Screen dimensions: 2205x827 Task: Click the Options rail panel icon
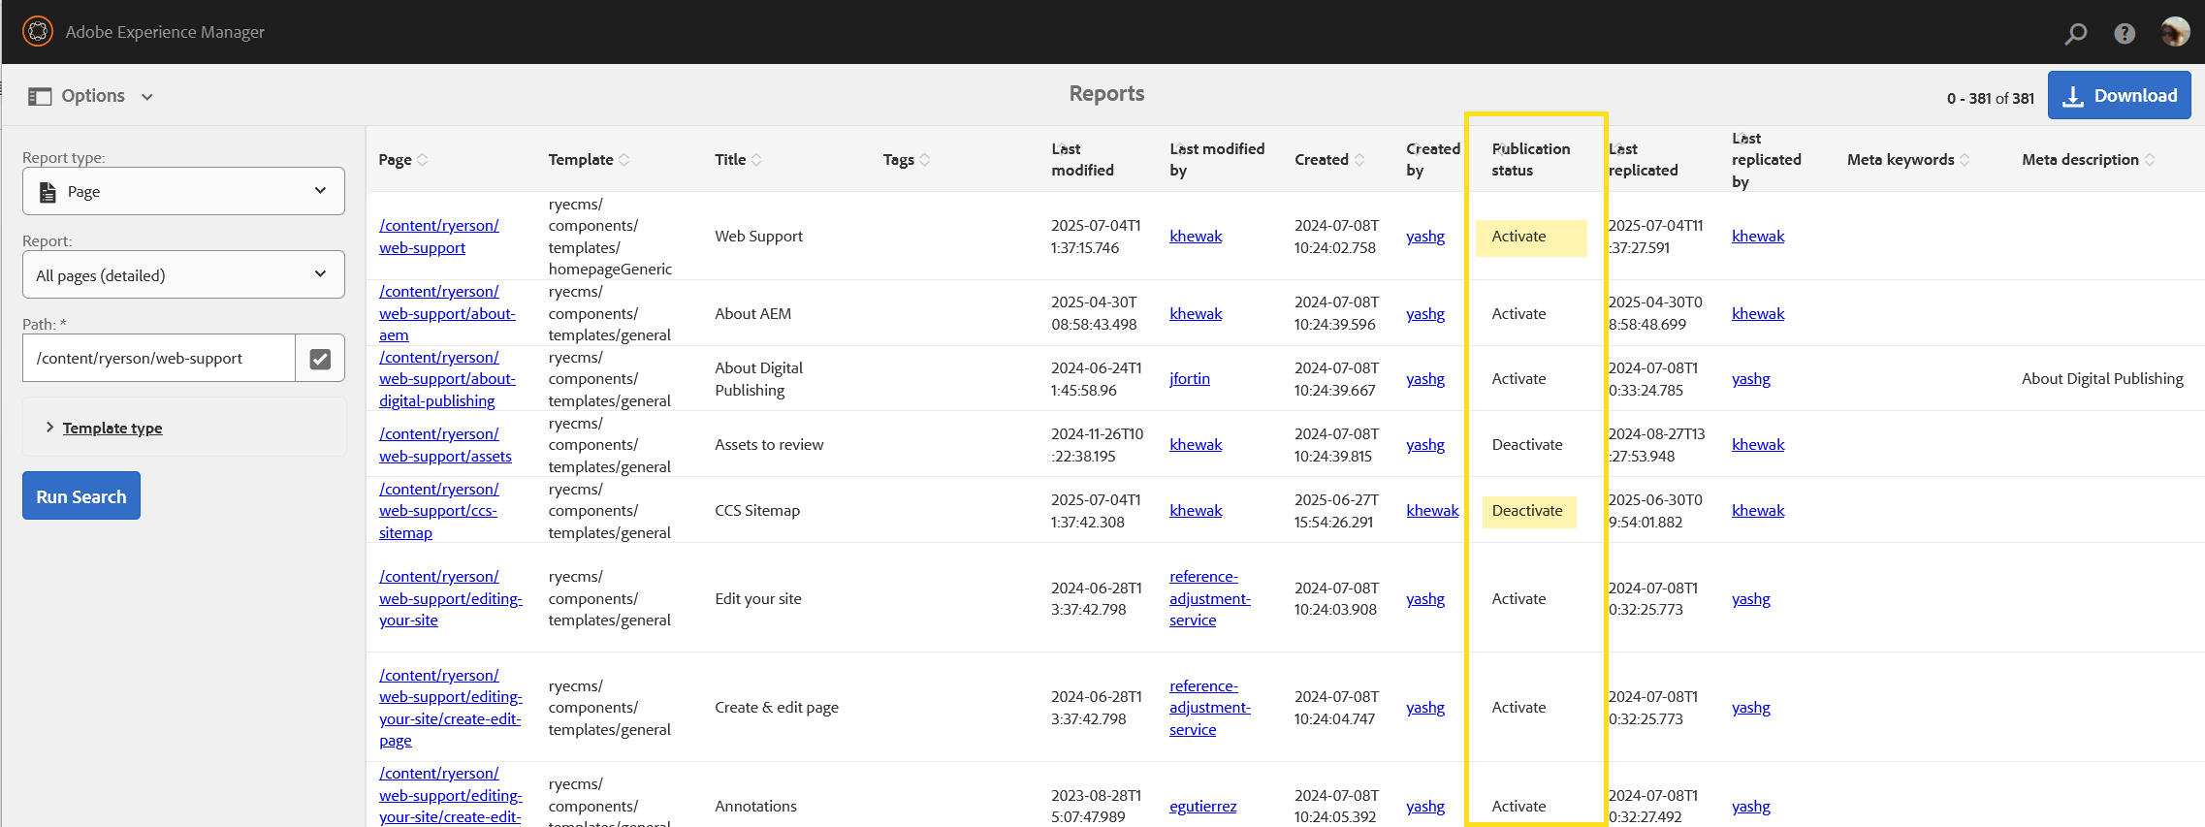pyautogui.click(x=40, y=96)
